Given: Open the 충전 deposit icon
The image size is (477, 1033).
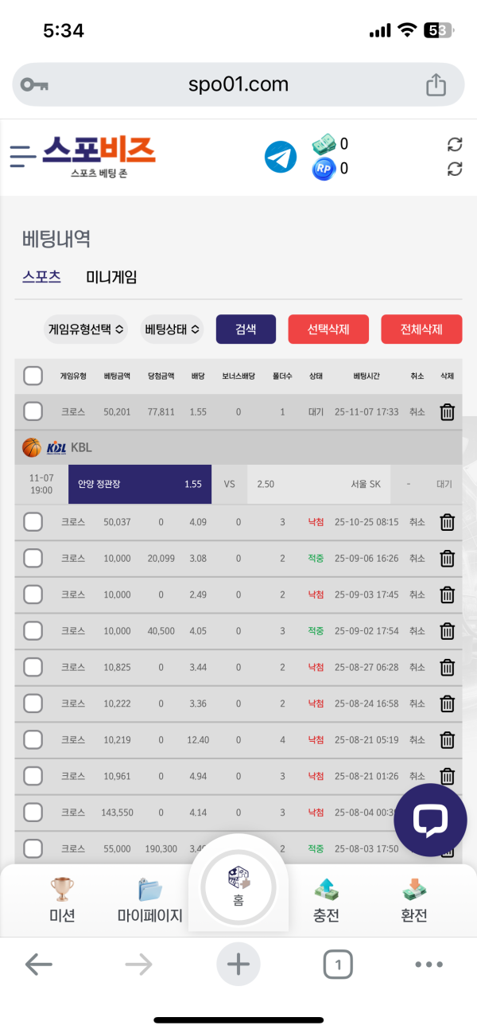Looking at the screenshot, I should pyautogui.click(x=326, y=899).
